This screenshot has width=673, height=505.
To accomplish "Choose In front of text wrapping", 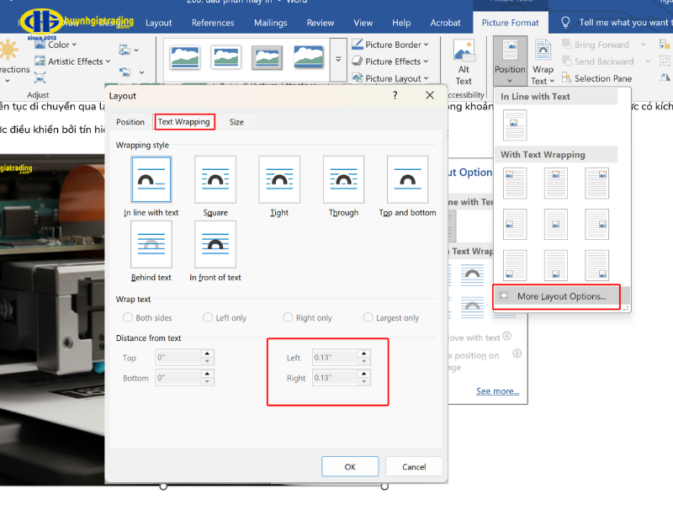I will pyautogui.click(x=215, y=244).
